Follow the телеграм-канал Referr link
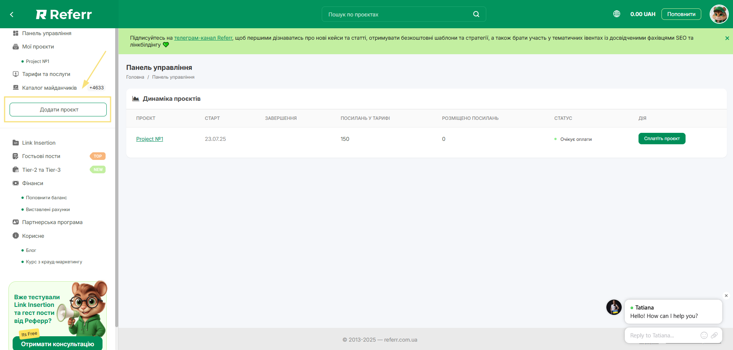733x350 pixels. (203, 38)
